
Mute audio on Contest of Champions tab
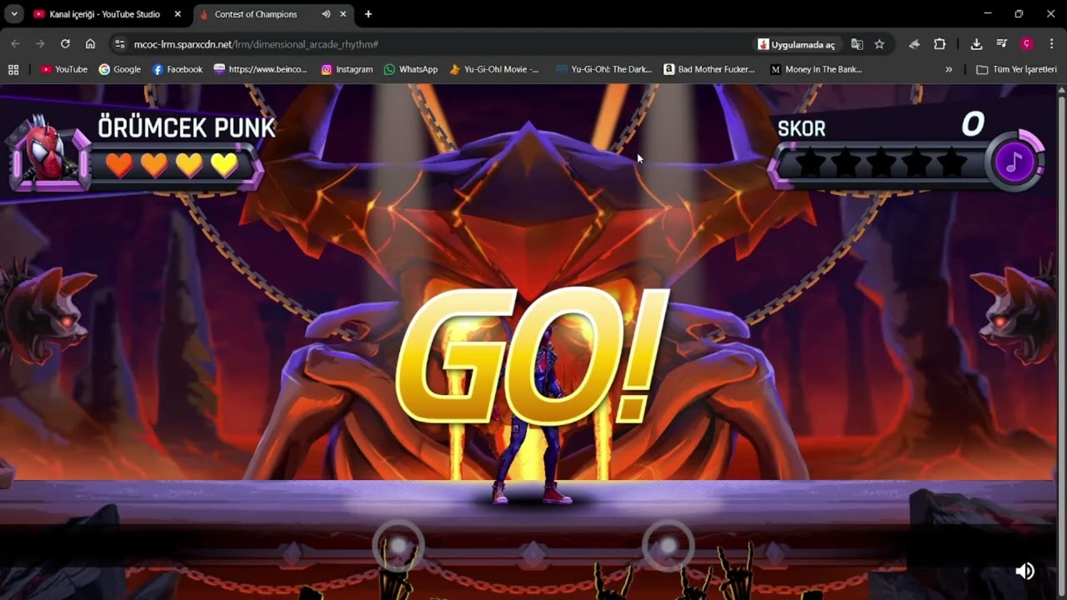(326, 14)
